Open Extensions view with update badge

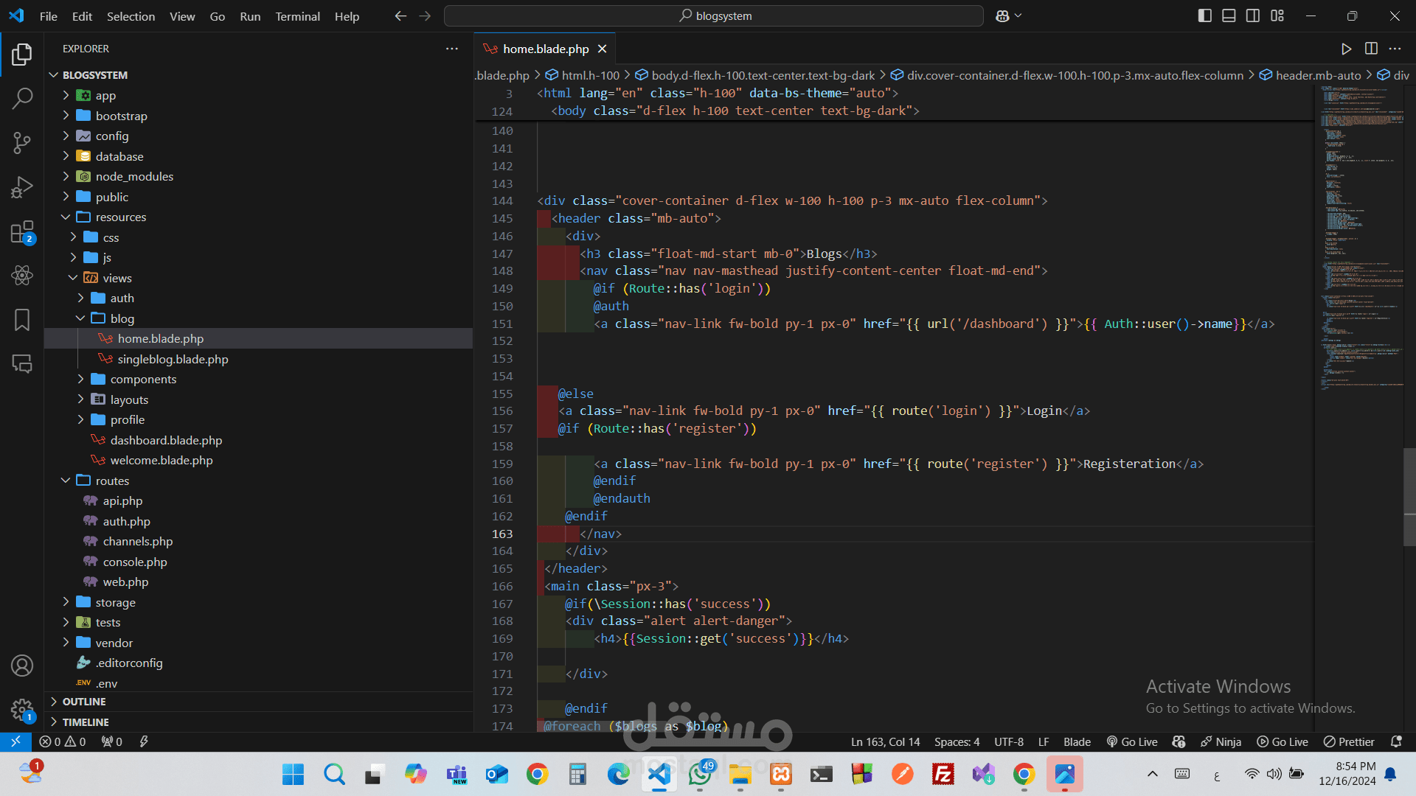pos(22,232)
